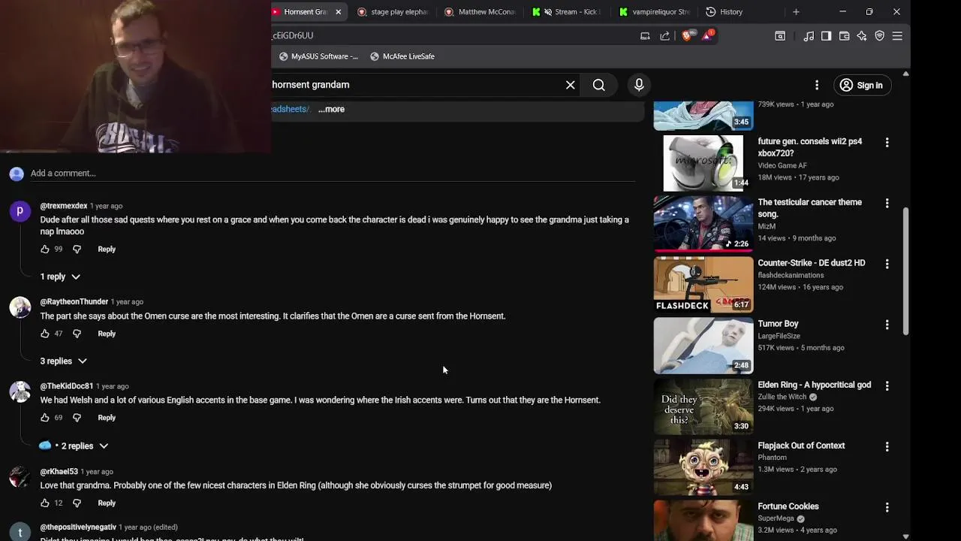Screen dimensions: 961x541
Task: Open options for 'future gen. consels' video
Action: pos(887,142)
